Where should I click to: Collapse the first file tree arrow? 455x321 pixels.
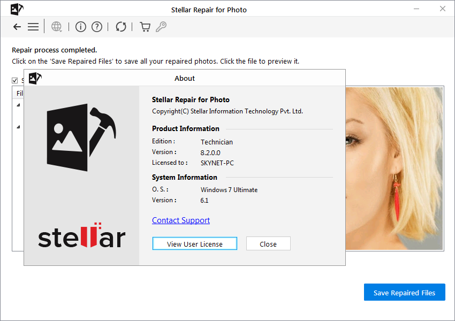click(x=18, y=105)
